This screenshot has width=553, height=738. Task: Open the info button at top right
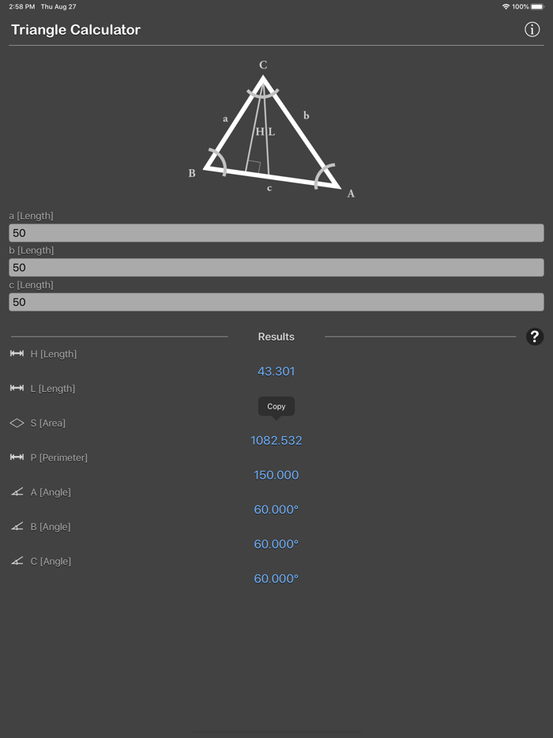(532, 30)
